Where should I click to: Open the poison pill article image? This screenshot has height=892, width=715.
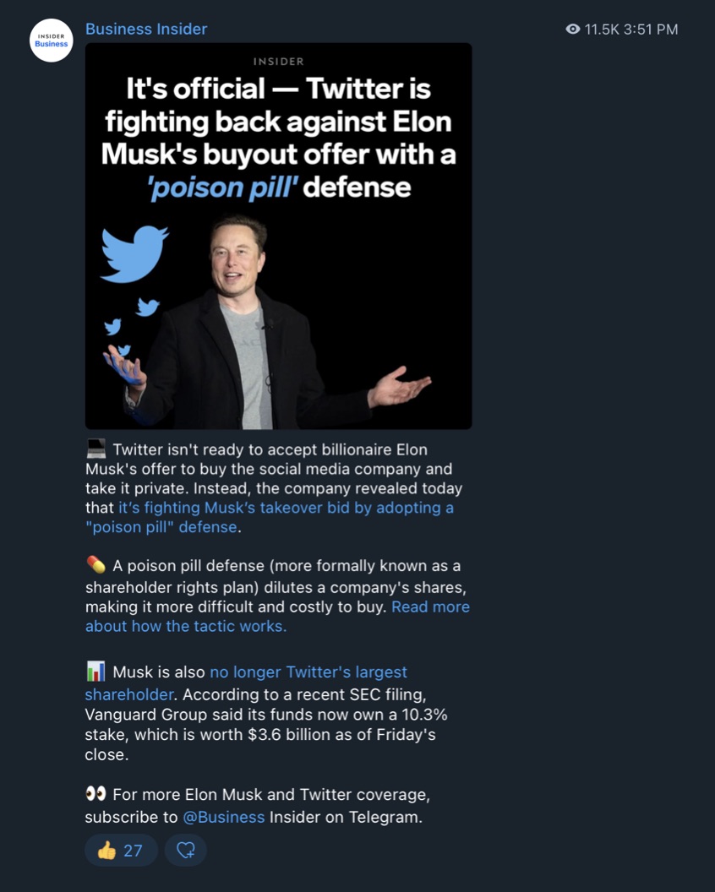click(278, 236)
